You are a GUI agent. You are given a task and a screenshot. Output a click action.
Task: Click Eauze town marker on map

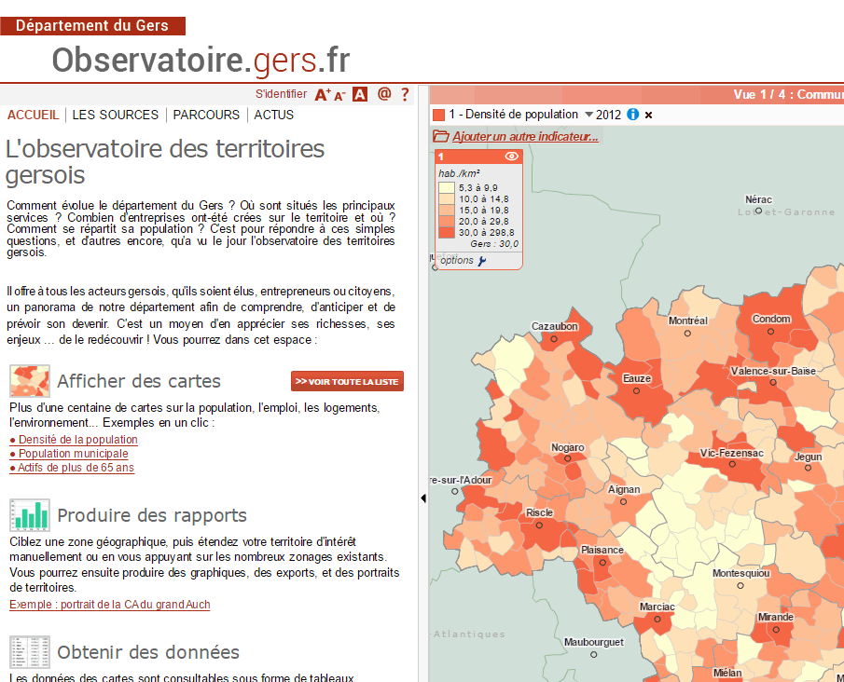point(636,391)
